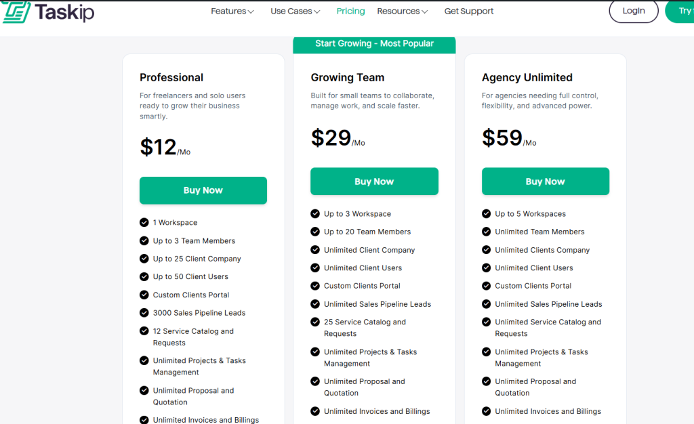Go to the Pricing page tab

(350, 12)
